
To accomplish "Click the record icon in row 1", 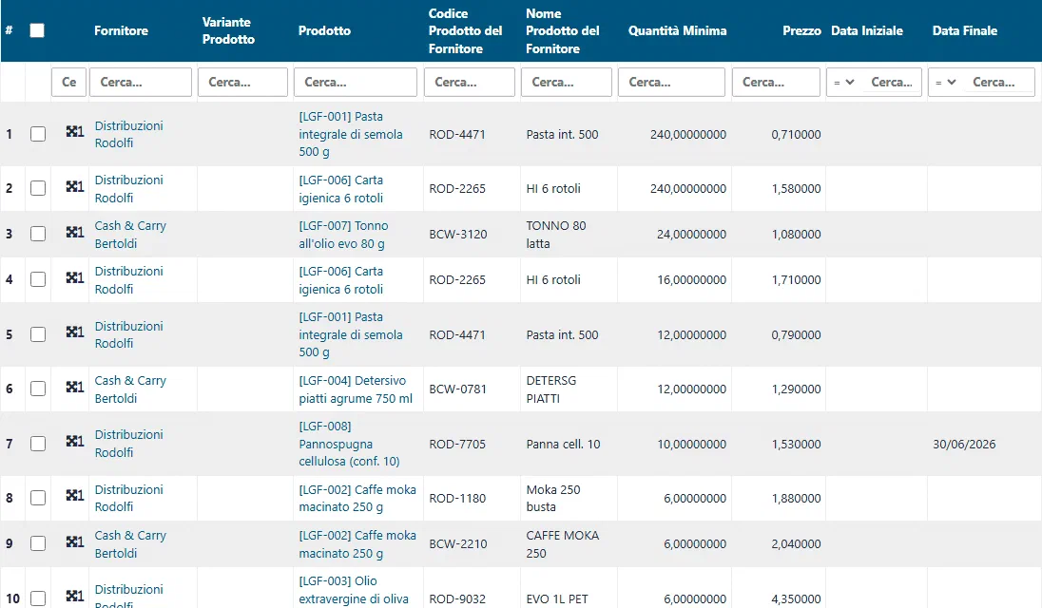I will [74, 131].
